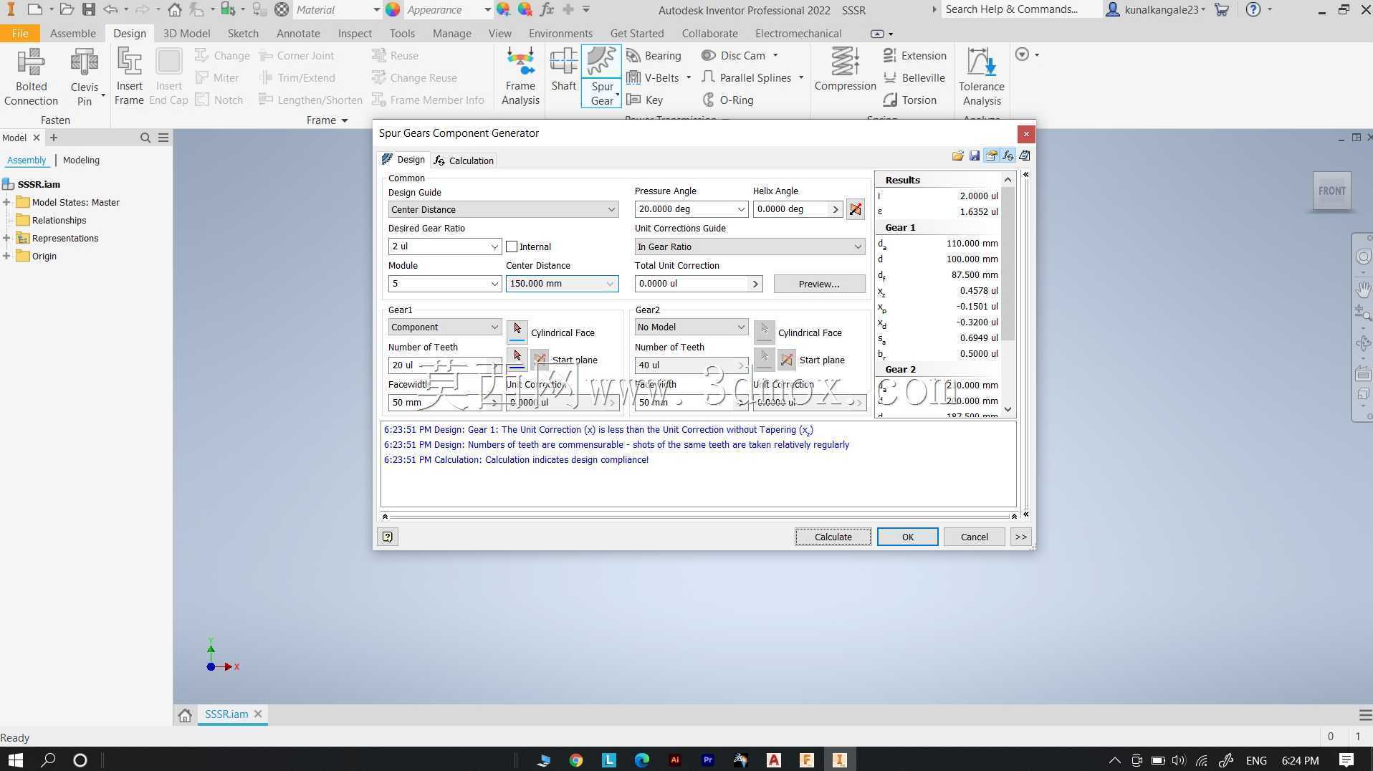Select the Spur Gear tool
This screenshot has height=771, width=1373.
point(601,77)
